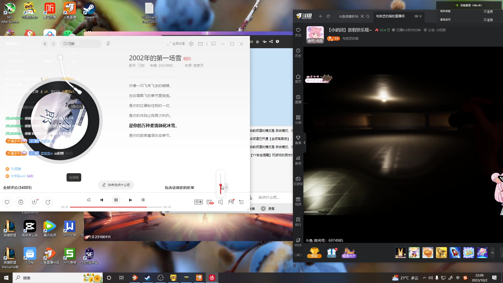Image resolution: width=503 pixels, height=283 pixels.
Task: Open the play queue list icon
Action: pos(242,202)
